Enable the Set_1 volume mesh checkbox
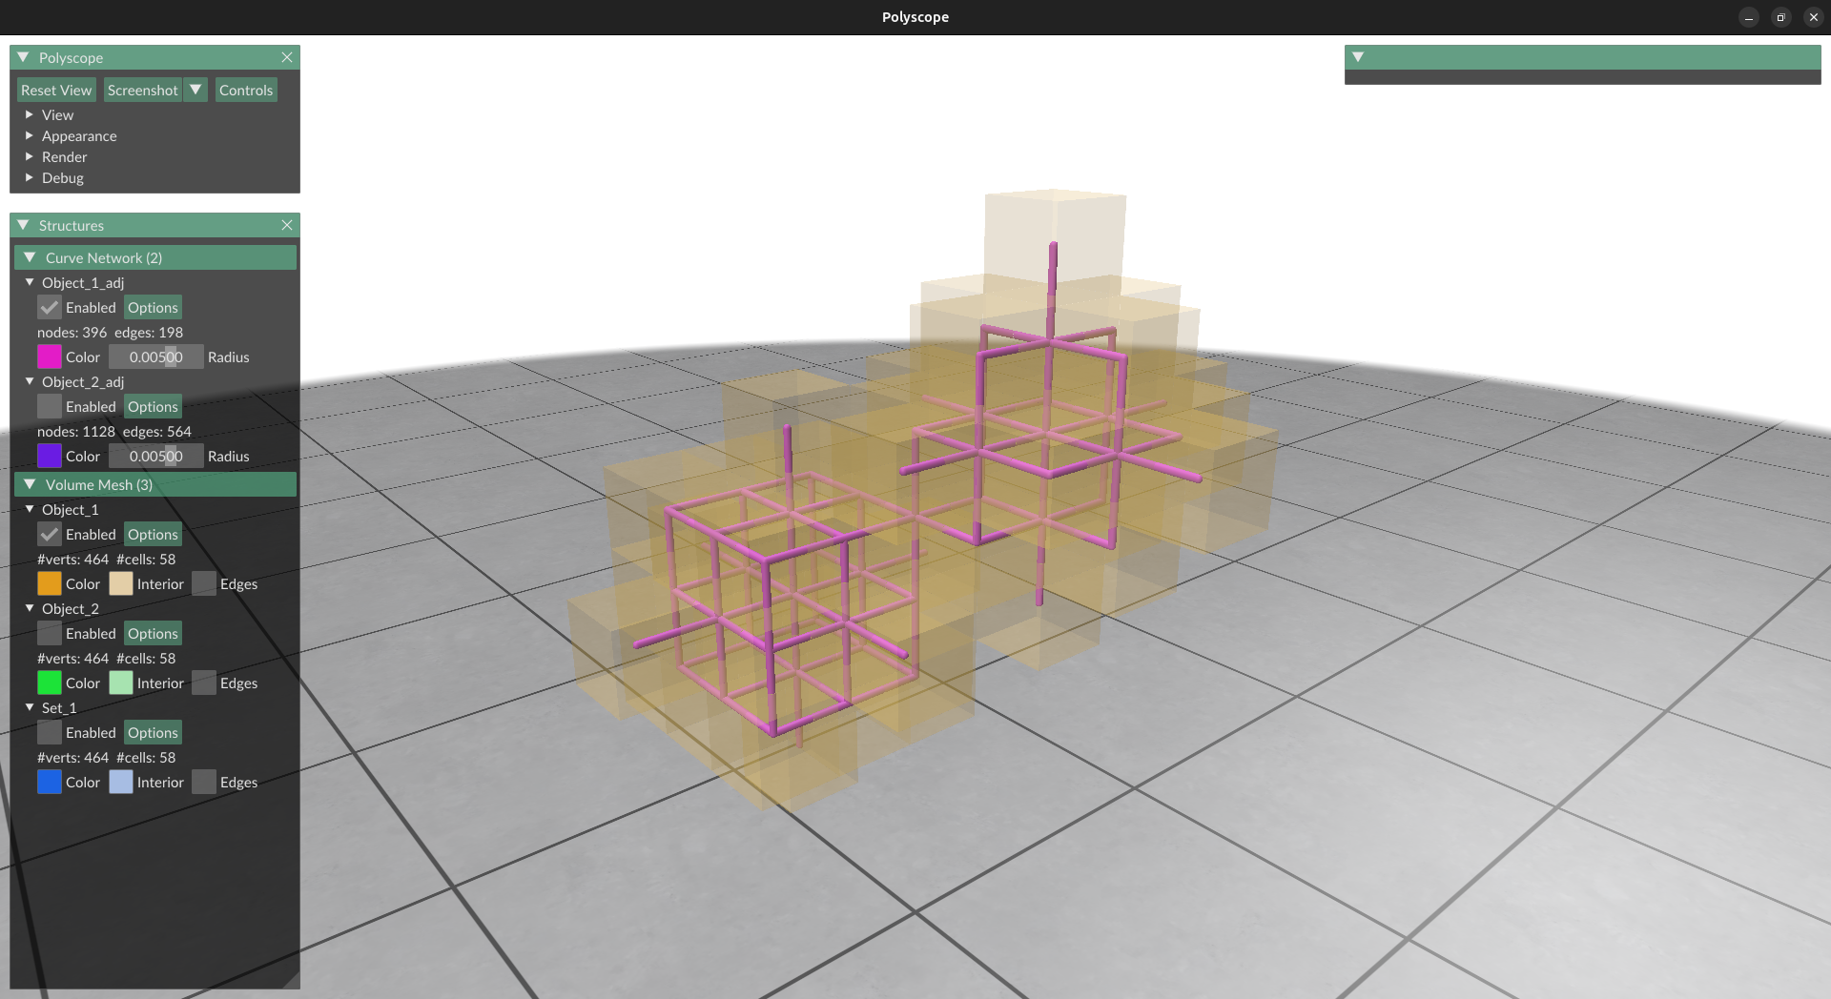1831x999 pixels. (x=50, y=732)
